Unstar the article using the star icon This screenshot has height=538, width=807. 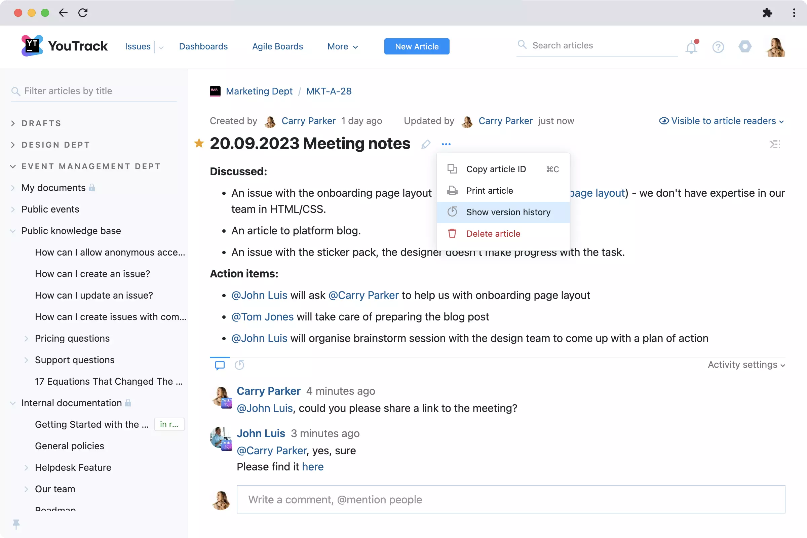[x=199, y=143]
